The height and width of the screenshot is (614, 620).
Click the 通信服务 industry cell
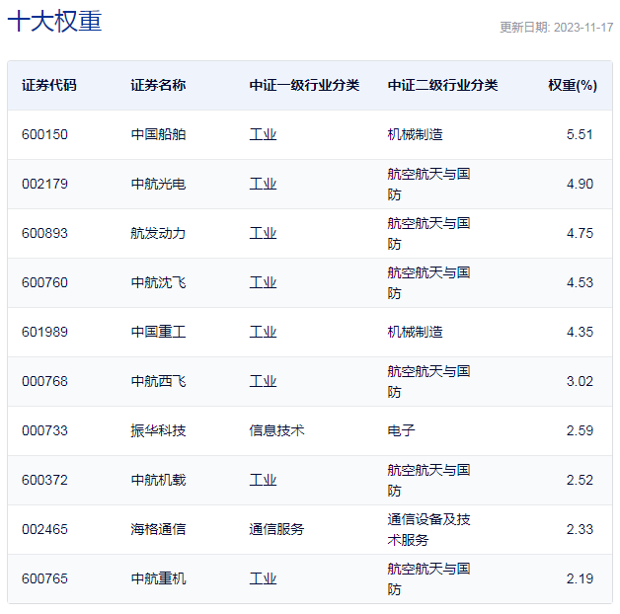276,529
